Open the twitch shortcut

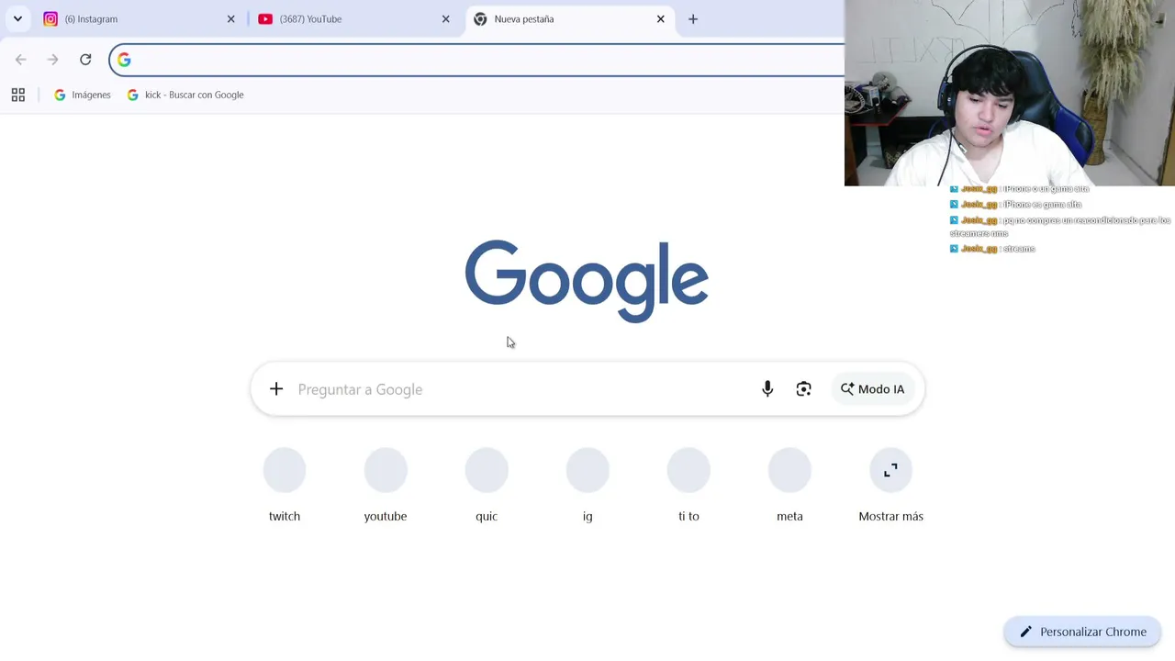285,486
